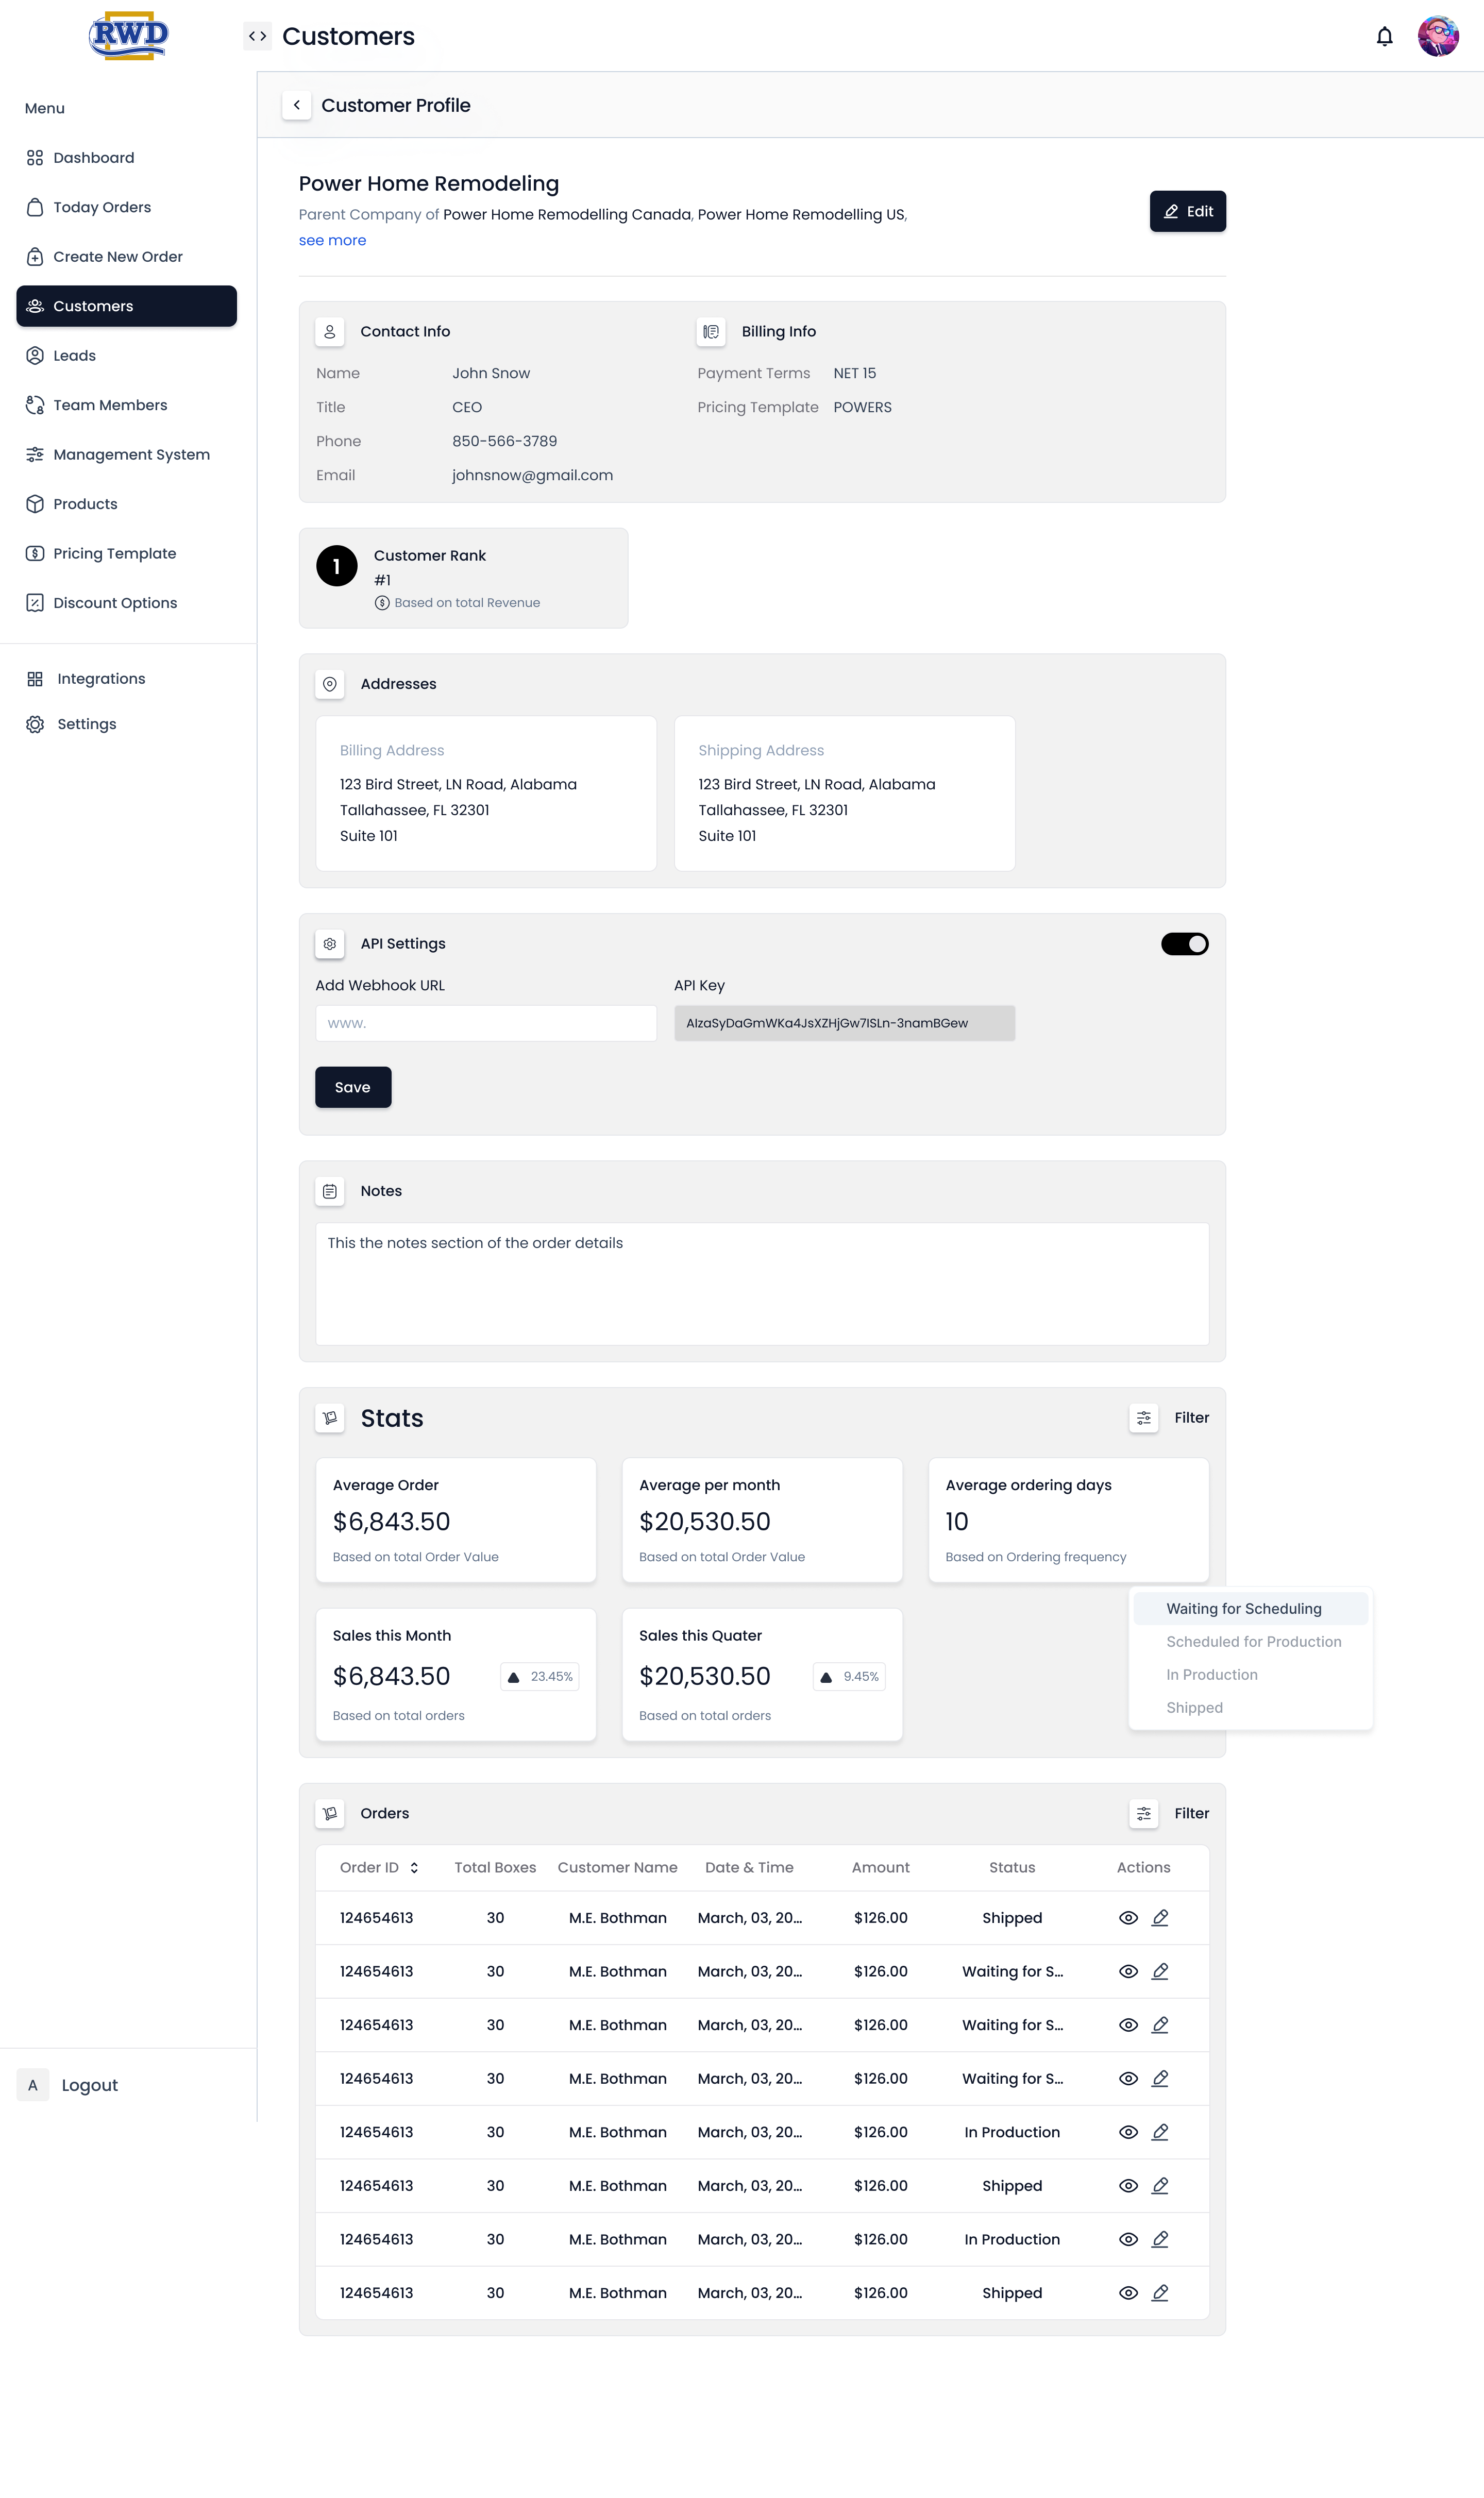Edit the second In Production order

coord(1160,2239)
